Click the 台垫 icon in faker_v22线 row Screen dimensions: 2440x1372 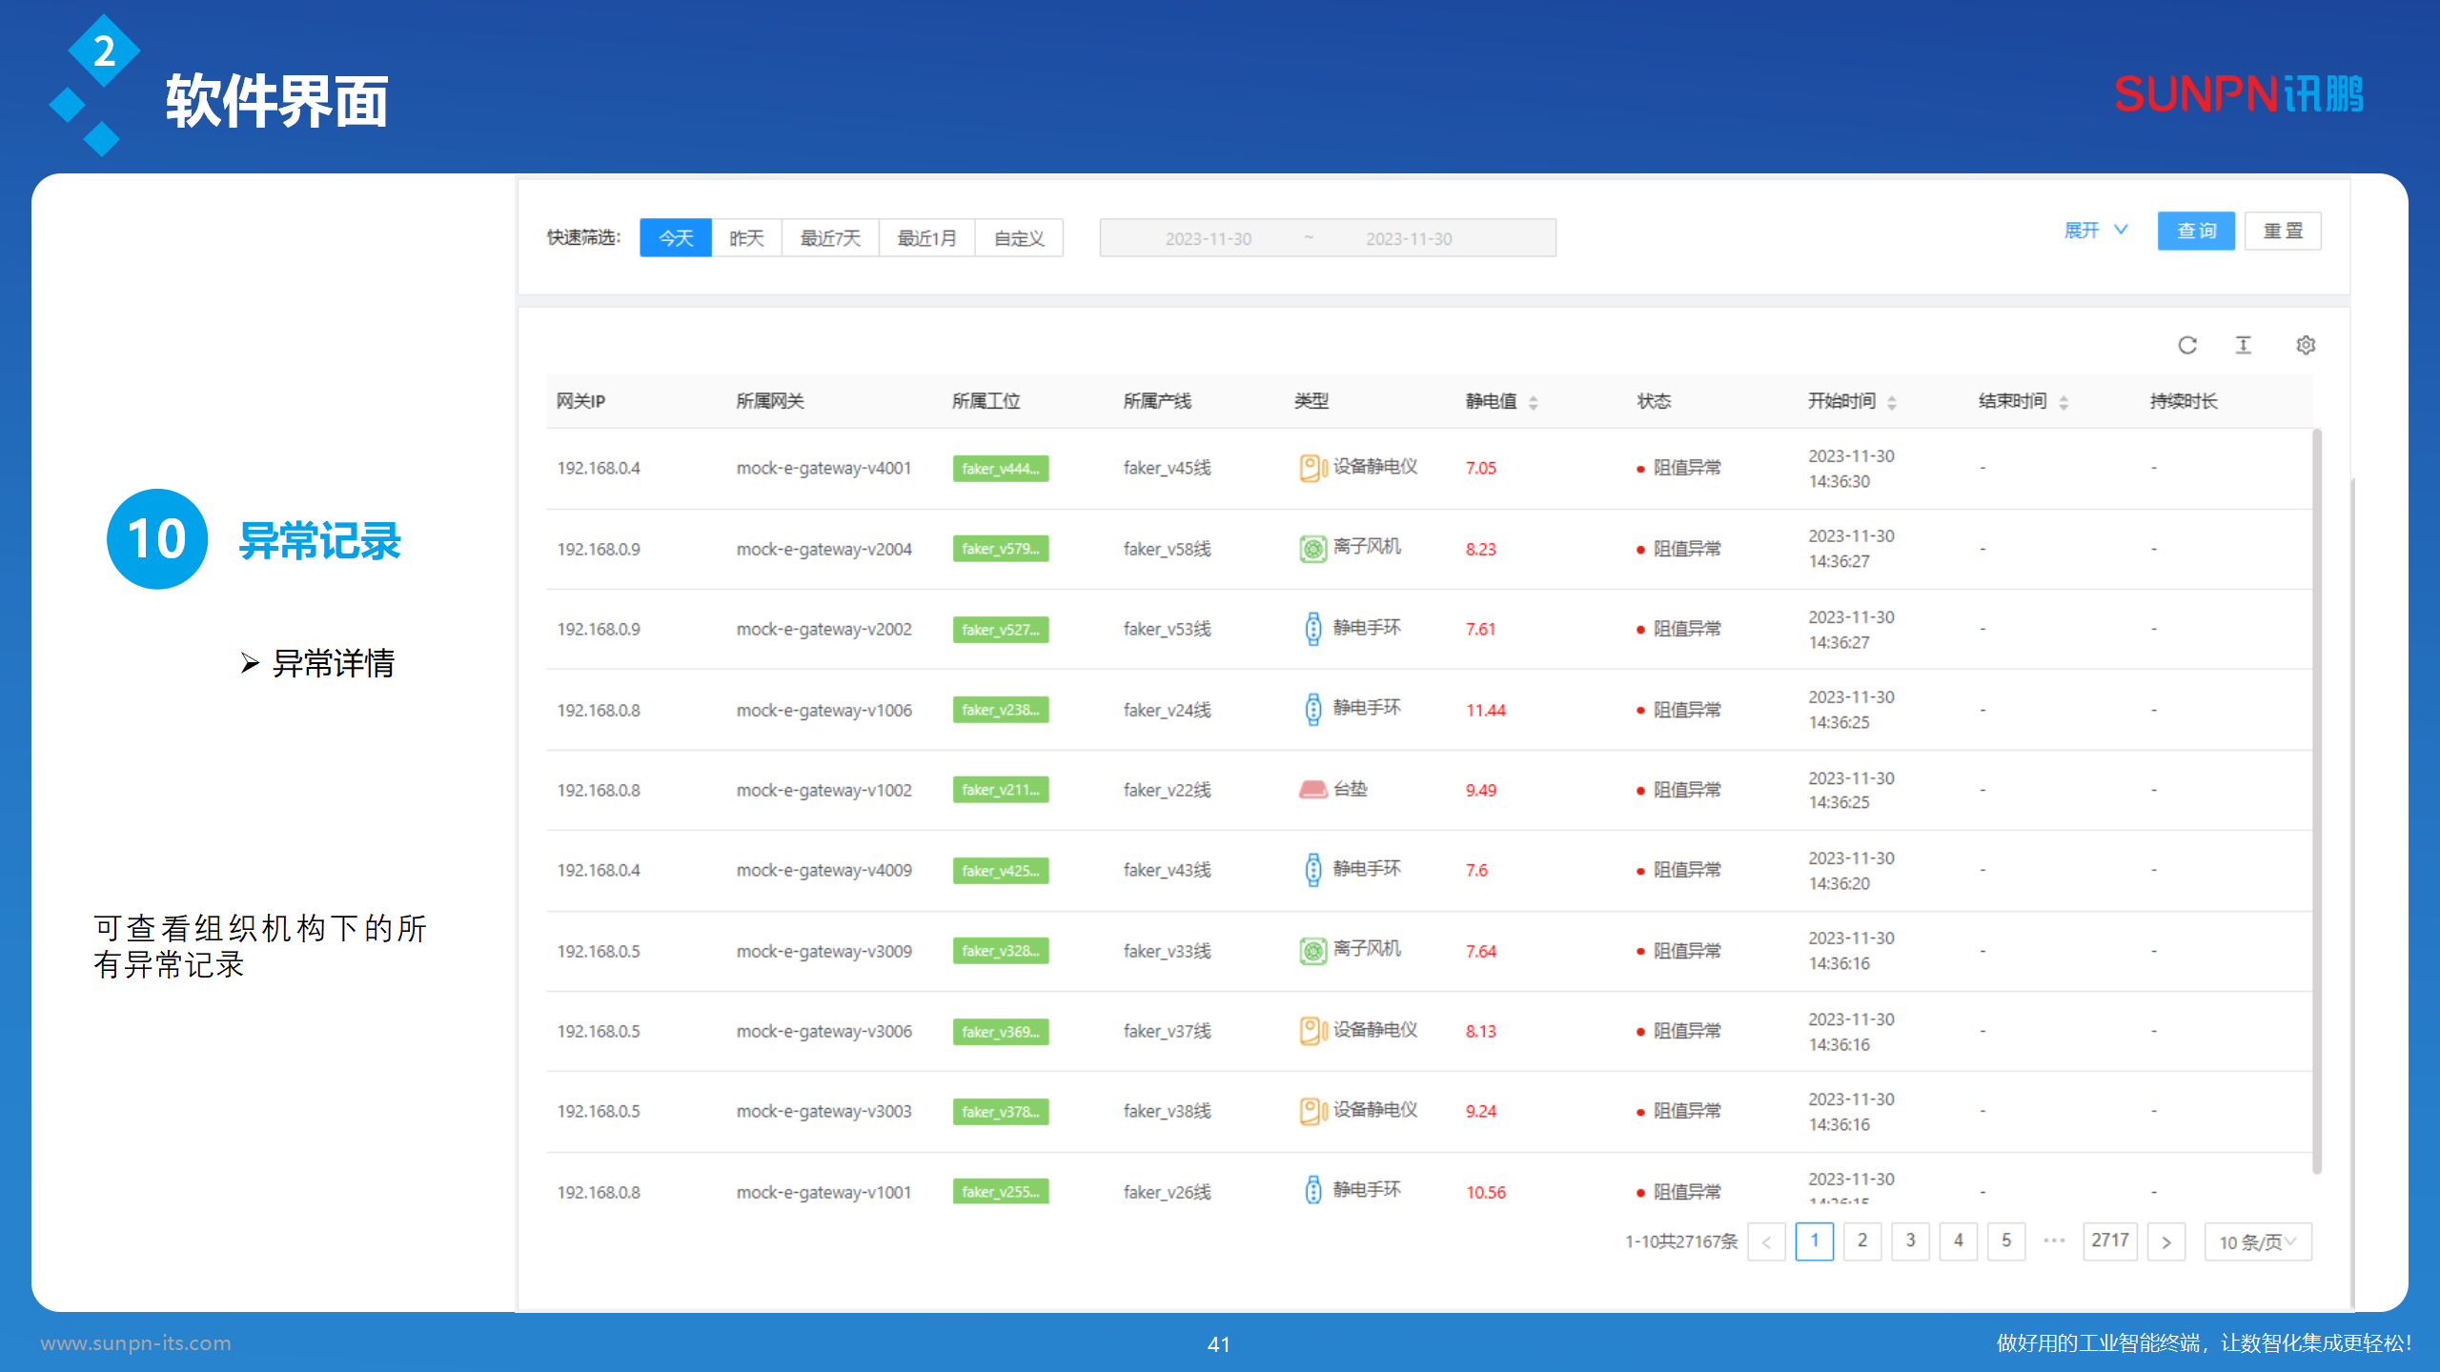pos(1312,790)
